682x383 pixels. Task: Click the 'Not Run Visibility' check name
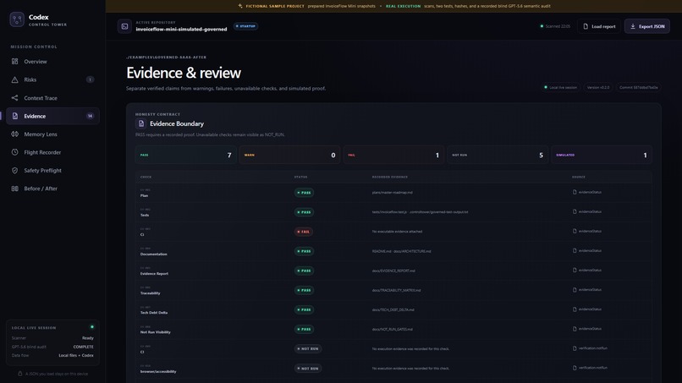tap(156, 332)
